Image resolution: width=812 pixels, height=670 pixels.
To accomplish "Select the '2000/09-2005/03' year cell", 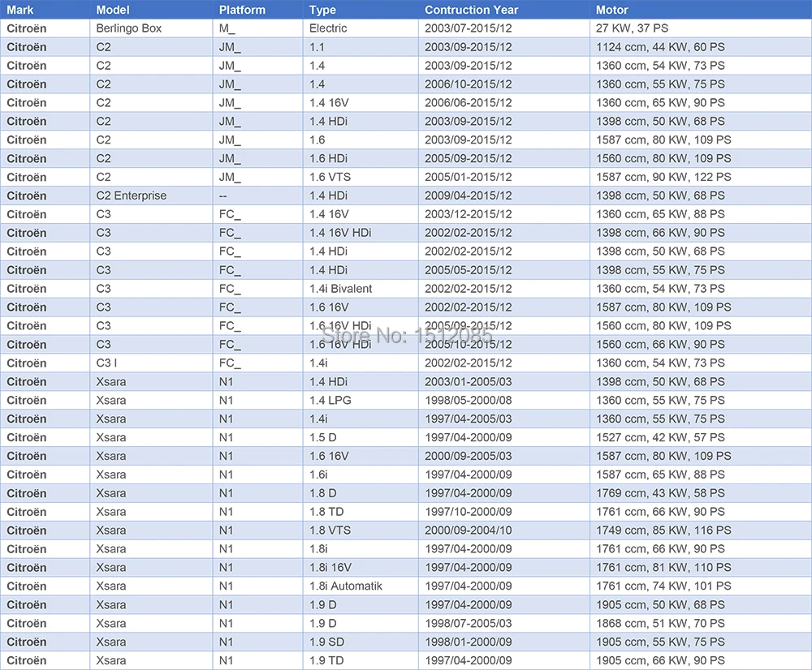I will click(504, 457).
